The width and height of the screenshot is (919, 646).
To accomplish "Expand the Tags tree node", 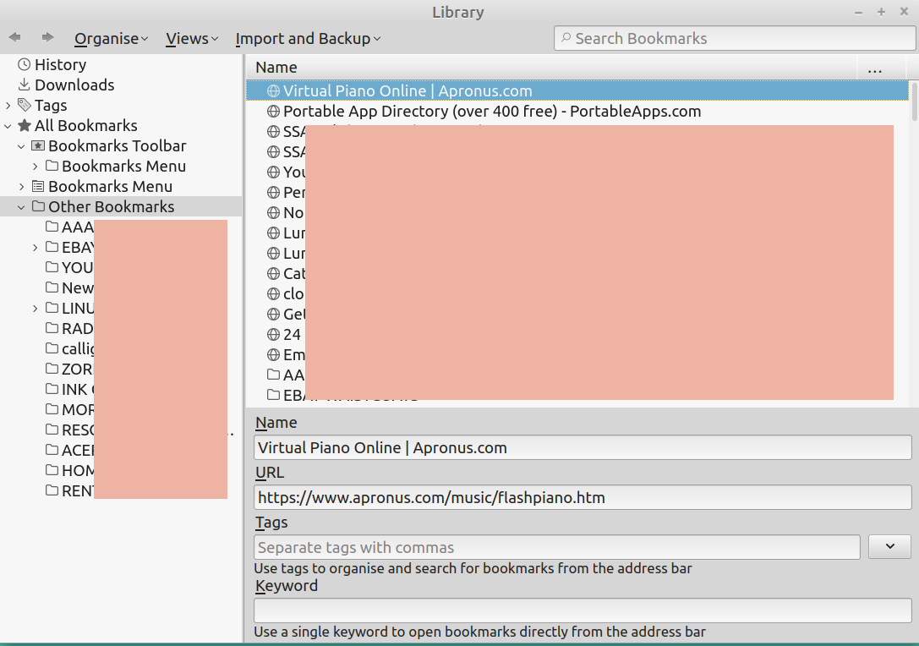I will tap(8, 106).
